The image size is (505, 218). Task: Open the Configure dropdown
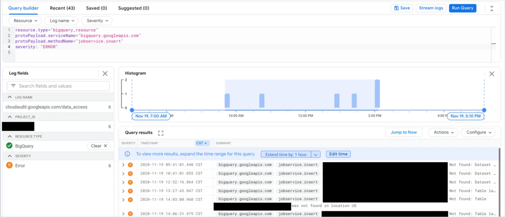click(479, 132)
